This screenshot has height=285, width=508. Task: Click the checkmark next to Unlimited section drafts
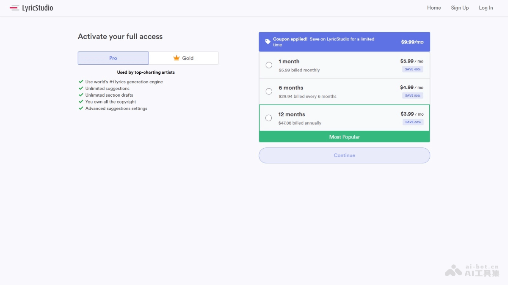point(81,95)
